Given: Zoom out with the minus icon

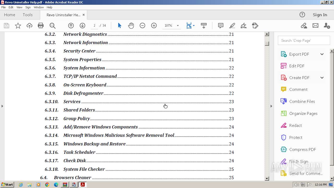Looking at the screenshot, I should coord(142,26).
